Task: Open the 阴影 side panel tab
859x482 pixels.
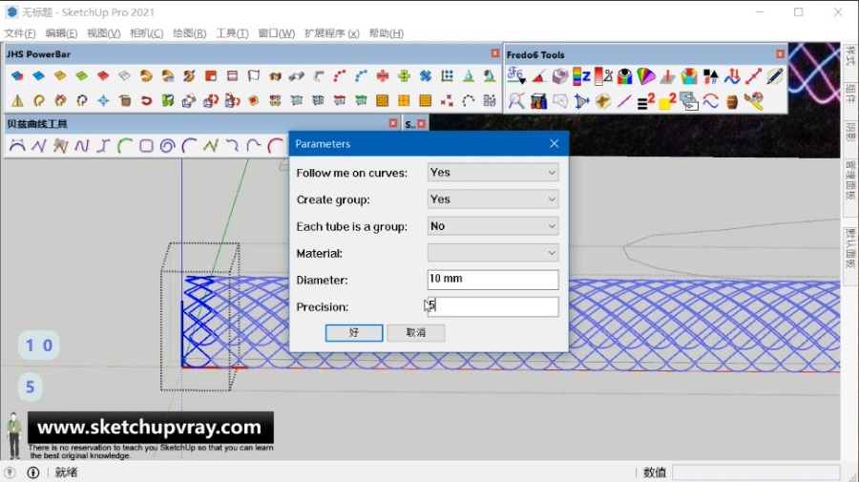Action: pos(850,132)
